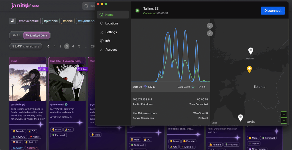Select Switch tag on Yuno card
Image resolution: width=292 pixels, height=150 pixels.
(31, 142)
